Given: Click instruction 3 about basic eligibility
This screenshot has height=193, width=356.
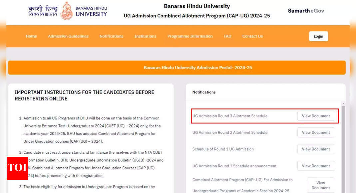Looking at the screenshot, I should (x=87, y=187).
